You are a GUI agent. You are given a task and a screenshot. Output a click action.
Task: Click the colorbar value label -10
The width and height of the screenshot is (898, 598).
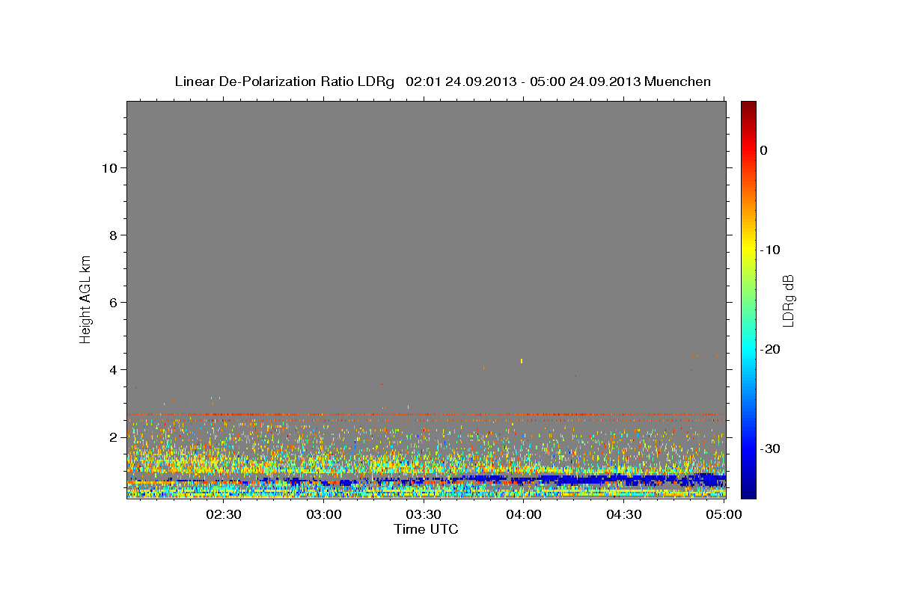pyautogui.click(x=772, y=250)
